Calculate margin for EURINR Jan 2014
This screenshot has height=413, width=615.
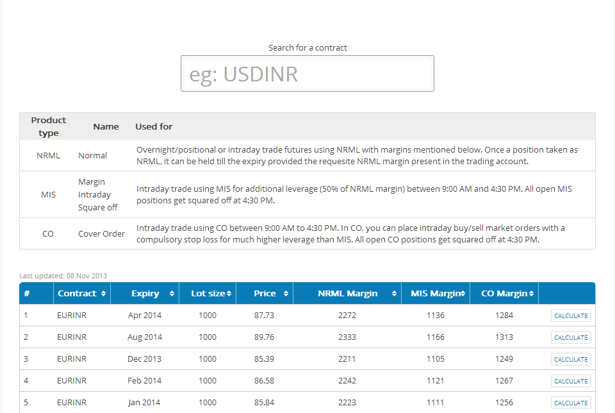click(571, 403)
